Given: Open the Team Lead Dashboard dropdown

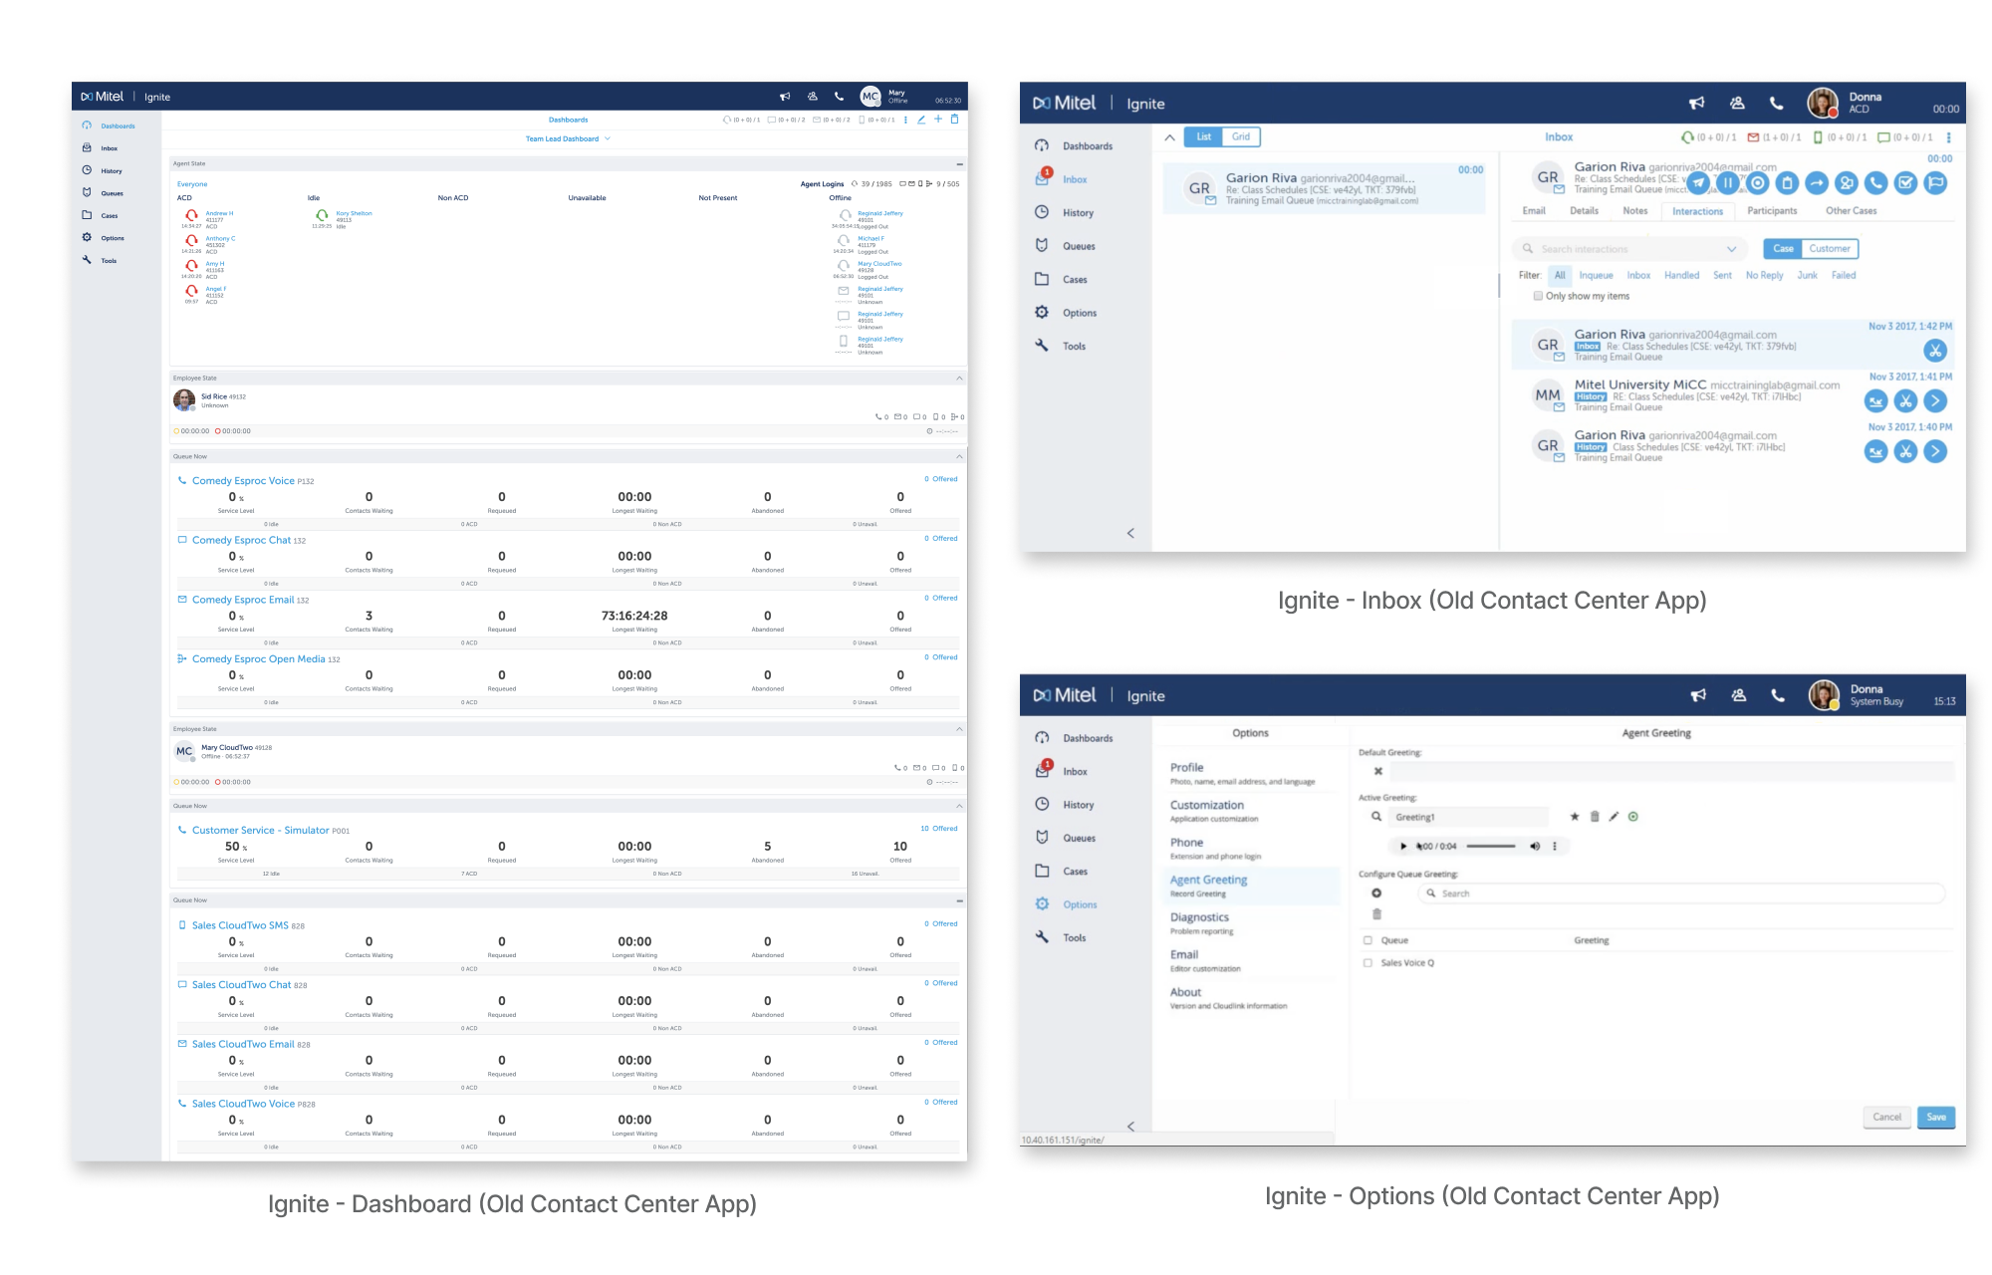Looking at the screenshot, I should [x=568, y=139].
